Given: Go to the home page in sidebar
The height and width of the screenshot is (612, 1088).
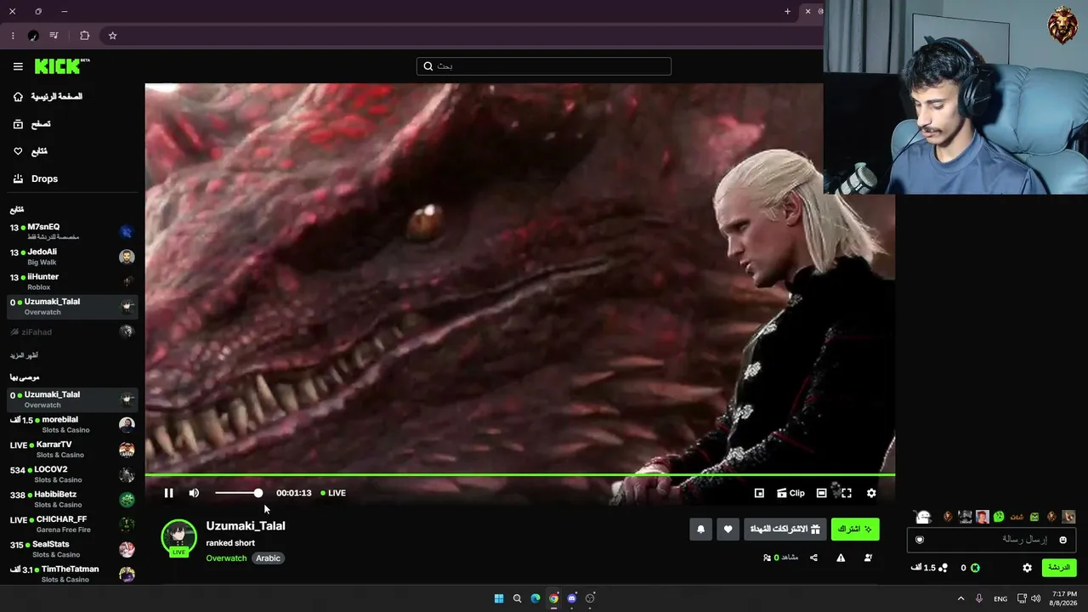Looking at the screenshot, I should point(48,97).
